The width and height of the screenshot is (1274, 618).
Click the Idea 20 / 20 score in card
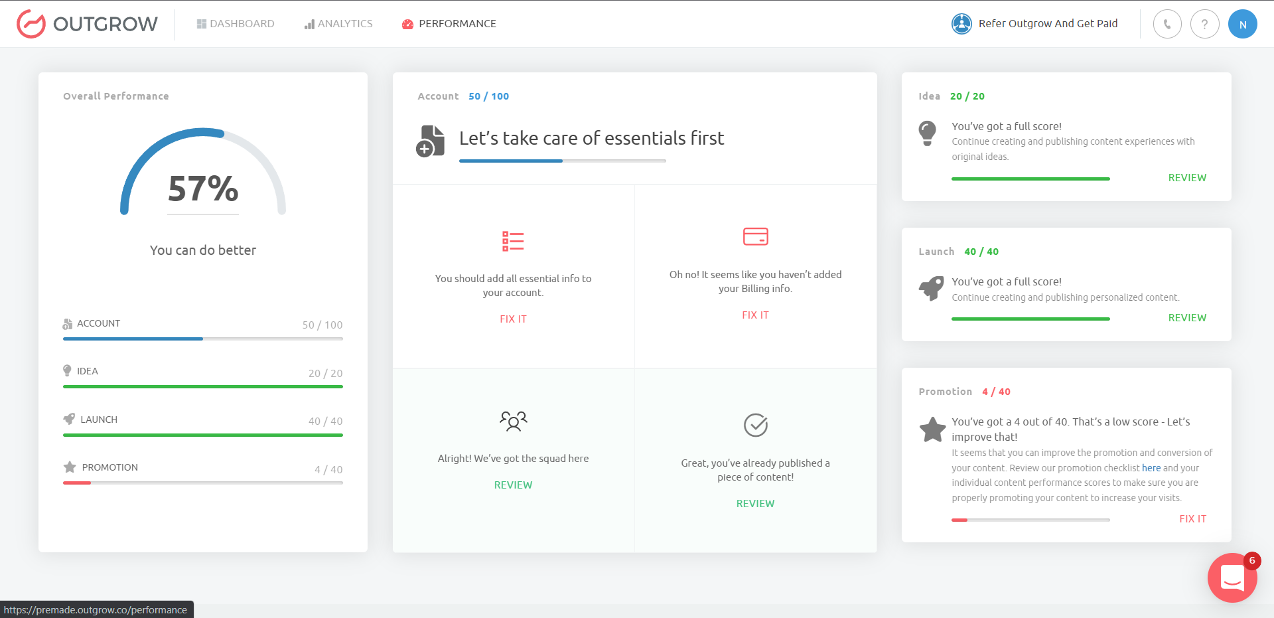[x=967, y=96]
